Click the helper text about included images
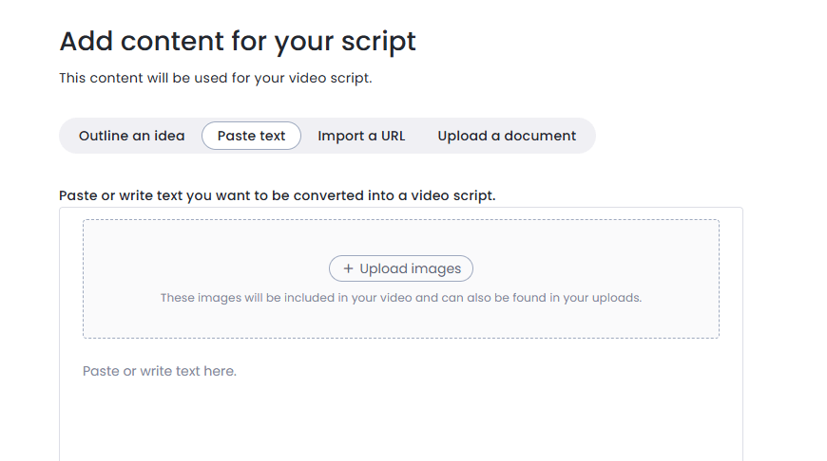Viewport: 827px width, 461px height. (400, 298)
